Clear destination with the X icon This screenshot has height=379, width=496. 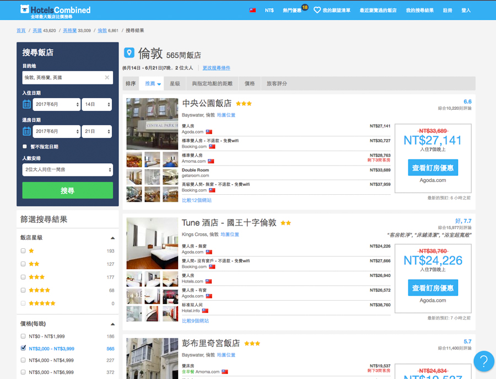107,78
